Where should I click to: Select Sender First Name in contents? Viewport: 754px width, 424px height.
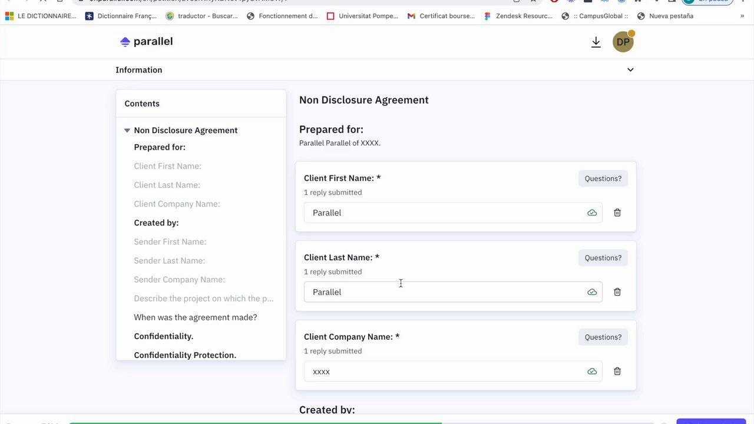pos(170,241)
